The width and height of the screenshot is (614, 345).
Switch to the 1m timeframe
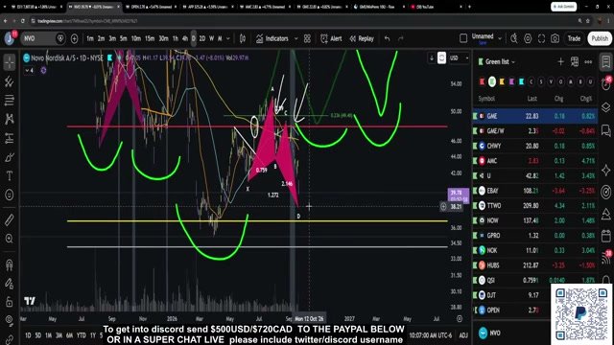(90, 38)
